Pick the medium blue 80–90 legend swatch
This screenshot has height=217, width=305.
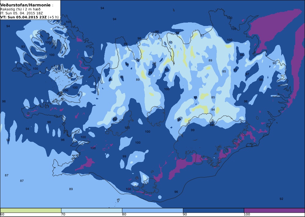tap(152, 210)
